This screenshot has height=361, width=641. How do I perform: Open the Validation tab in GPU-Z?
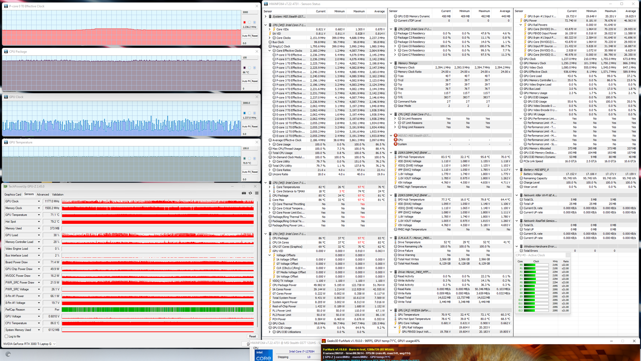click(x=57, y=195)
